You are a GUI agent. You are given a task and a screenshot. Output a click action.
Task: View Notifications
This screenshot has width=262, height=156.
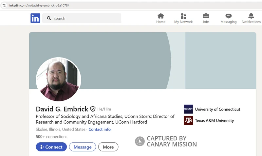pos(251,18)
